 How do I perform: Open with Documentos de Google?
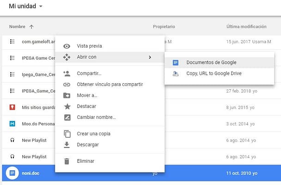(x=220, y=62)
